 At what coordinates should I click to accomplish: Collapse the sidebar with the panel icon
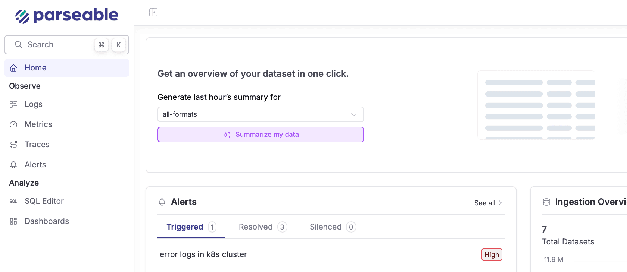click(153, 12)
